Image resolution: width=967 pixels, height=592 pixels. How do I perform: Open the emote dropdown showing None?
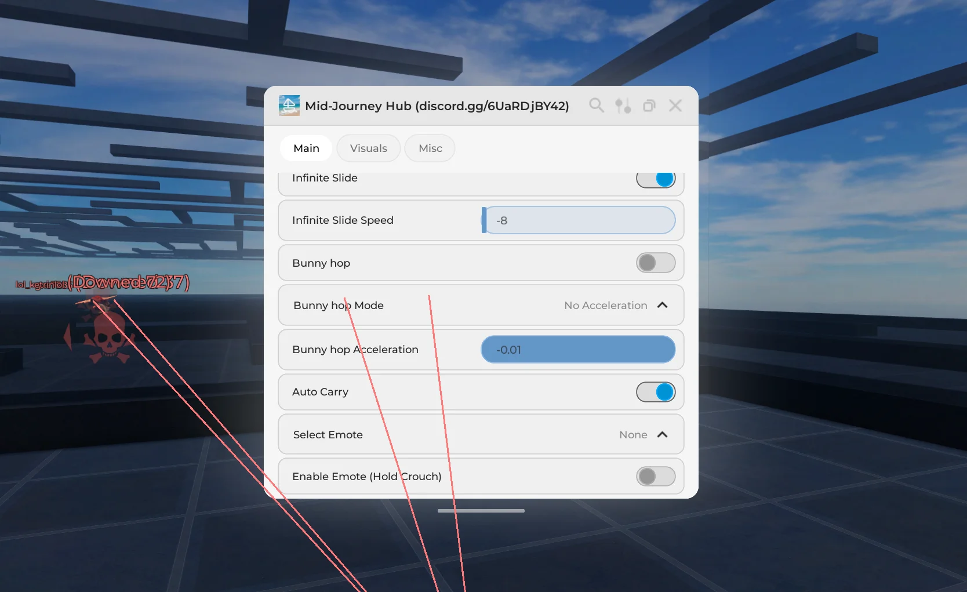[x=632, y=435]
